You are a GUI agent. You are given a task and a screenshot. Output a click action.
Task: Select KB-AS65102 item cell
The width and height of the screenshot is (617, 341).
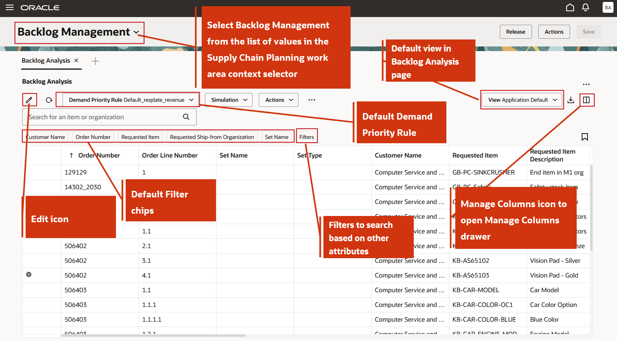(488, 260)
